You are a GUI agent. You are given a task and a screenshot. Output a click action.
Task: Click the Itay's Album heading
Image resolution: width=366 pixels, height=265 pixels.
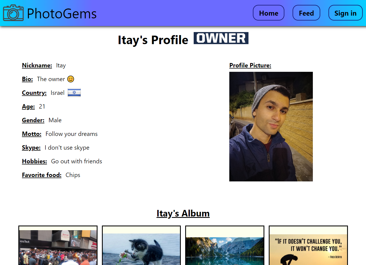(x=183, y=213)
